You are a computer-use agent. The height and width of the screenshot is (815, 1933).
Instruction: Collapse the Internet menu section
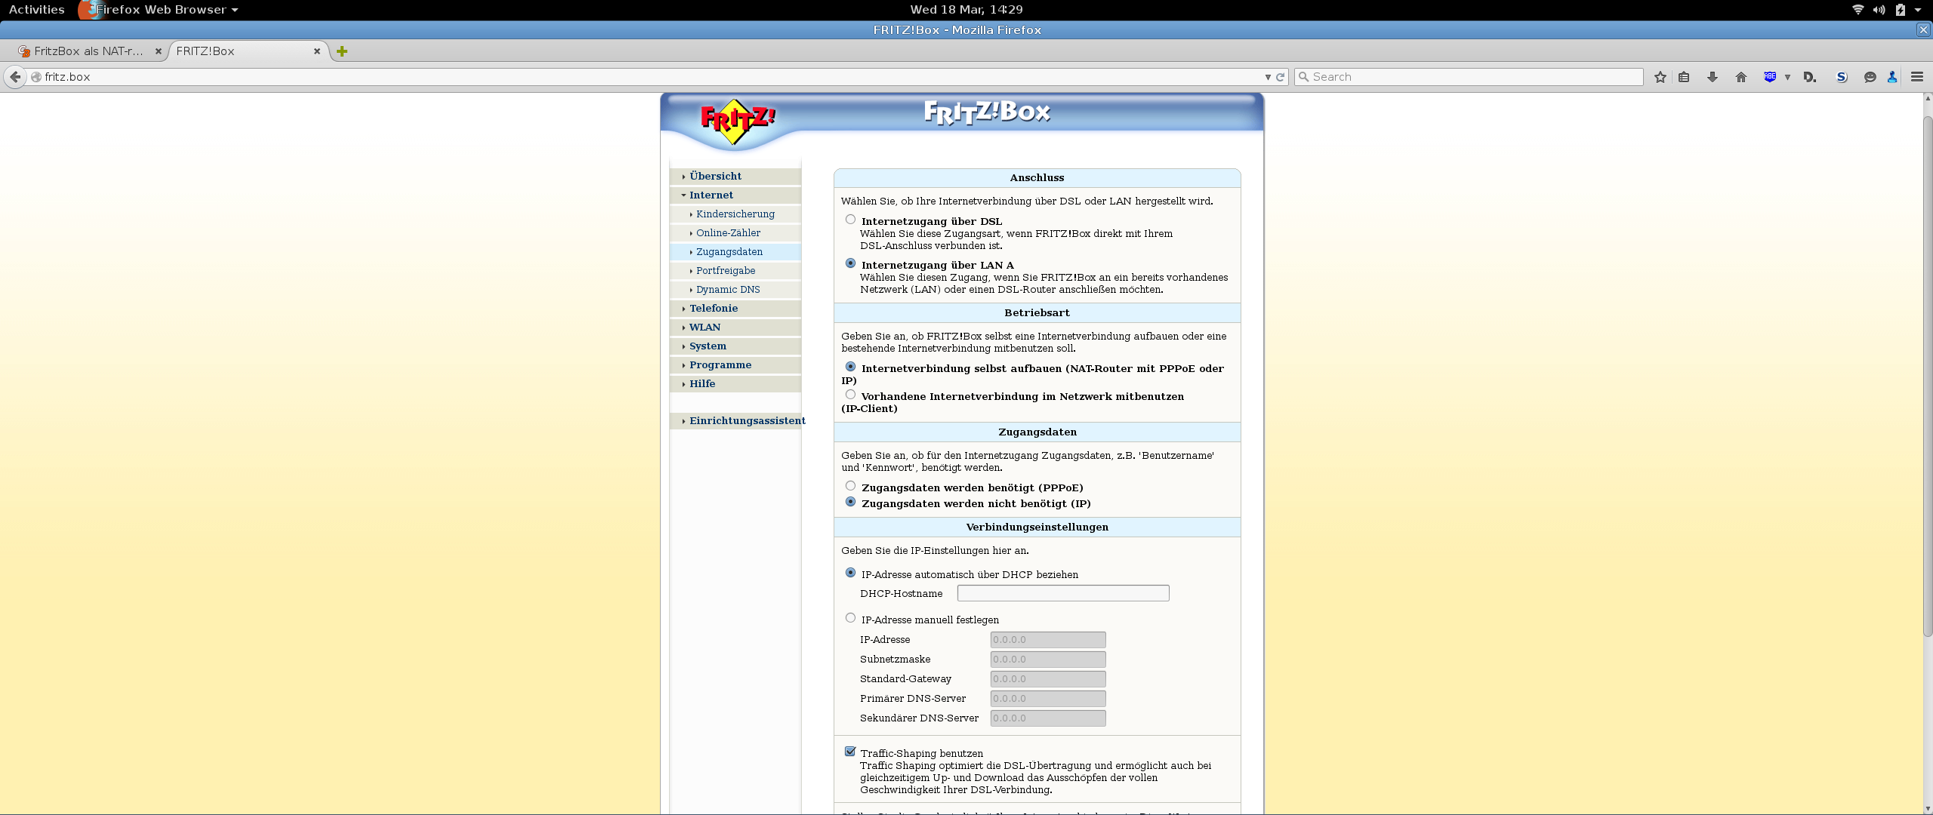coord(711,195)
